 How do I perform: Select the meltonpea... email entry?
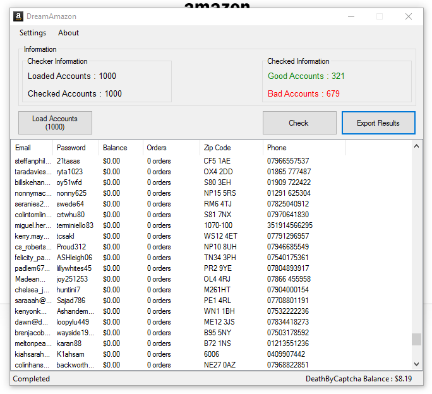33,343
